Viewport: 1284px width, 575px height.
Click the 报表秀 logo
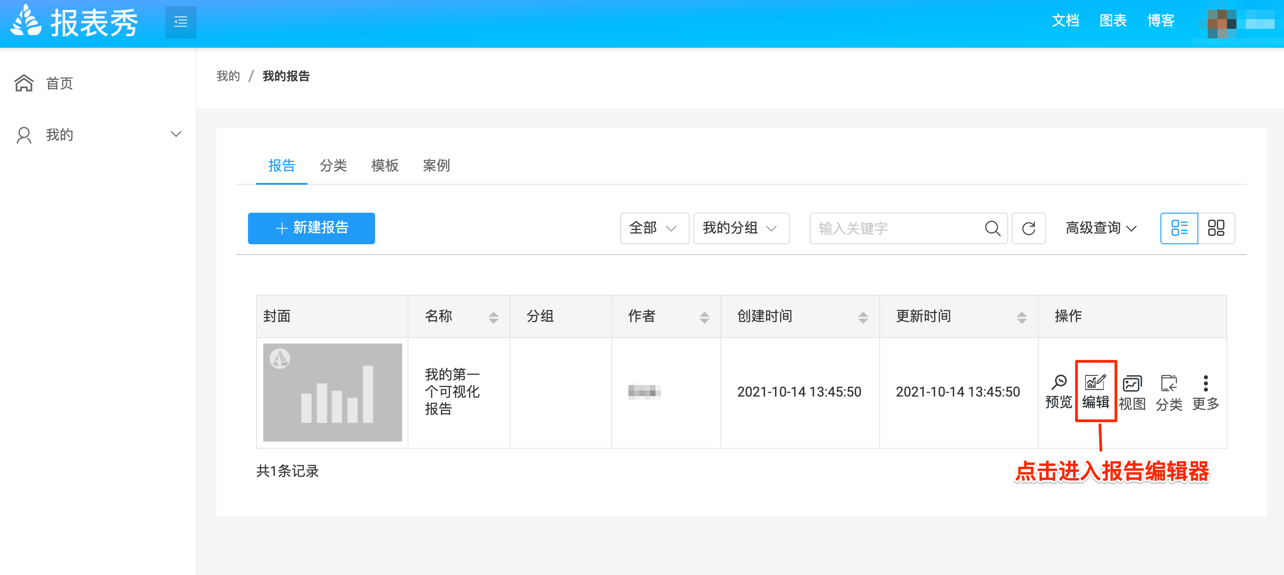click(74, 22)
